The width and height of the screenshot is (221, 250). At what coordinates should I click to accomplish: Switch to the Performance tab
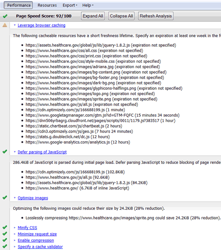(x=19, y=5)
